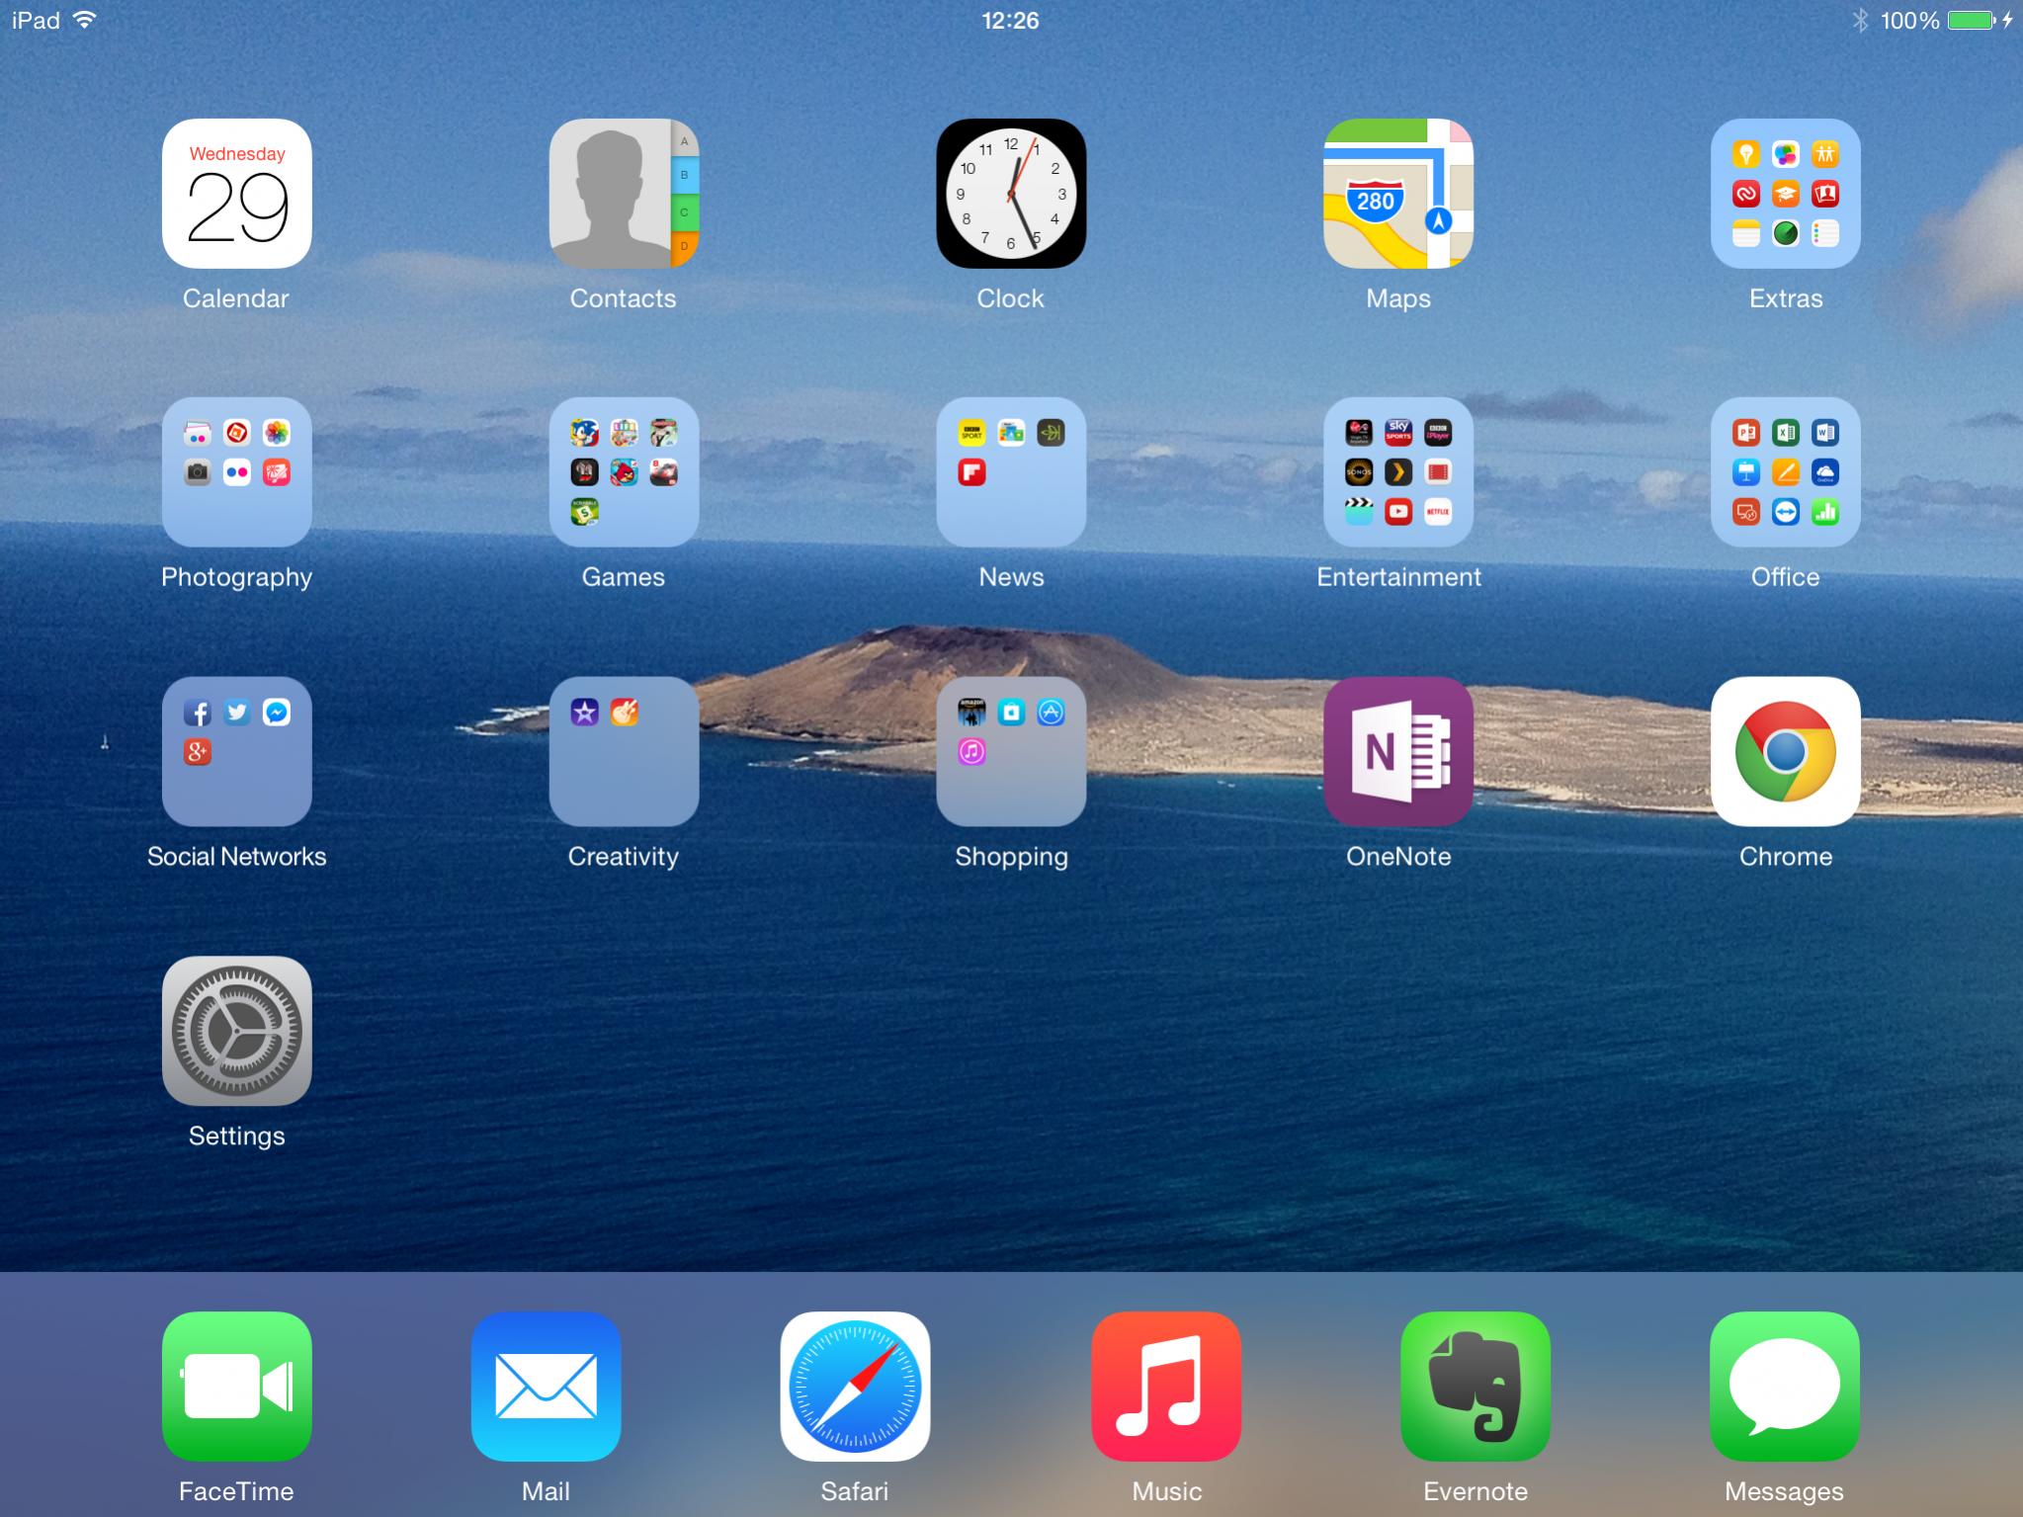Image resolution: width=2023 pixels, height=1517 pixels.
Task: Open Mail in the dock
Action: pos(546,1387)
